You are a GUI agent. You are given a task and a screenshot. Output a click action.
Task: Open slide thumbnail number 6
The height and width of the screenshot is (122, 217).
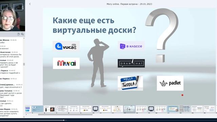(50, 109)
